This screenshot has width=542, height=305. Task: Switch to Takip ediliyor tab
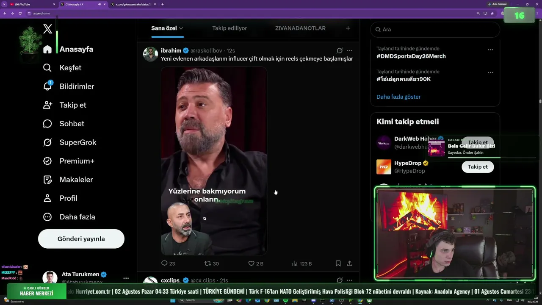pos(230,28)
